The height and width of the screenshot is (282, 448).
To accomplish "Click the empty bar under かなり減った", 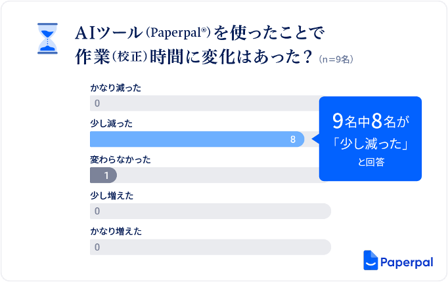I will [x=204, y=103].
